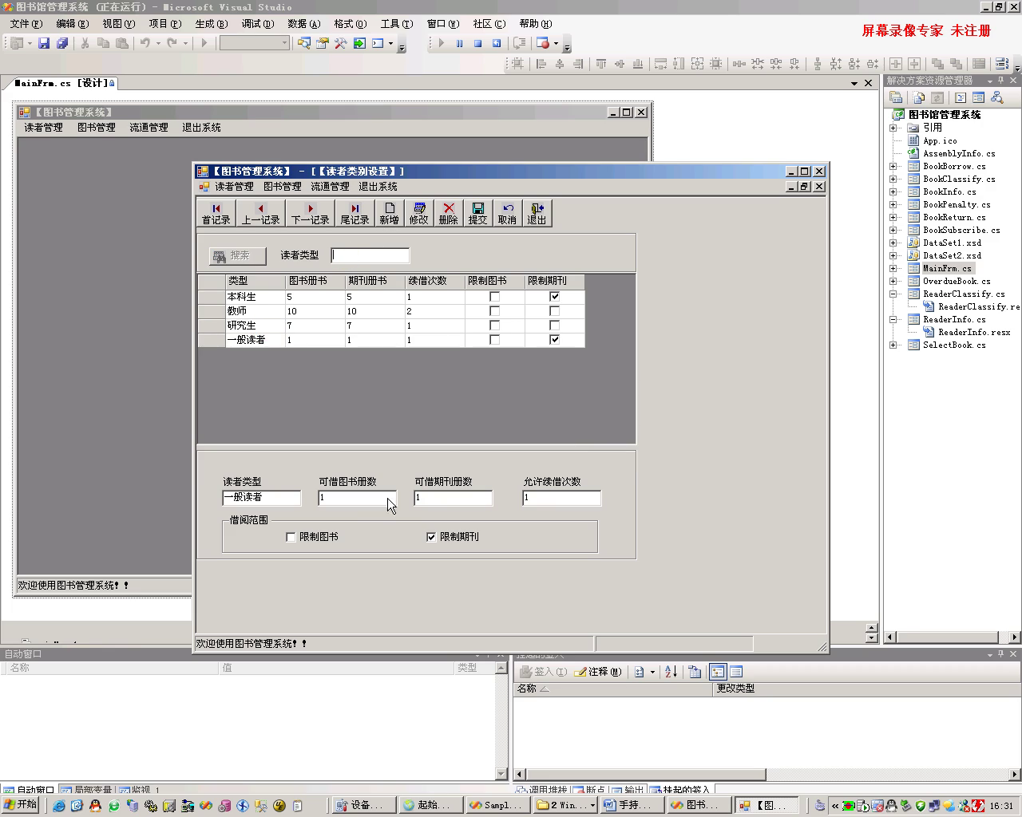Click the Restart debugging icon

[496, 43]
